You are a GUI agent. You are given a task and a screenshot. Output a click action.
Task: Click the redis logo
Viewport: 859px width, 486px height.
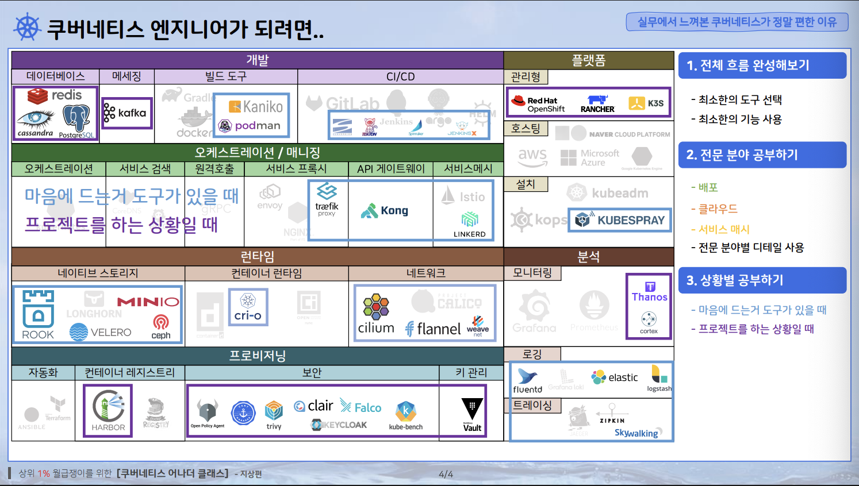[x=55, y=95]
